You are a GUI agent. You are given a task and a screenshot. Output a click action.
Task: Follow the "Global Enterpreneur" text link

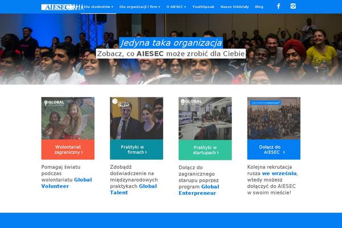199,190
